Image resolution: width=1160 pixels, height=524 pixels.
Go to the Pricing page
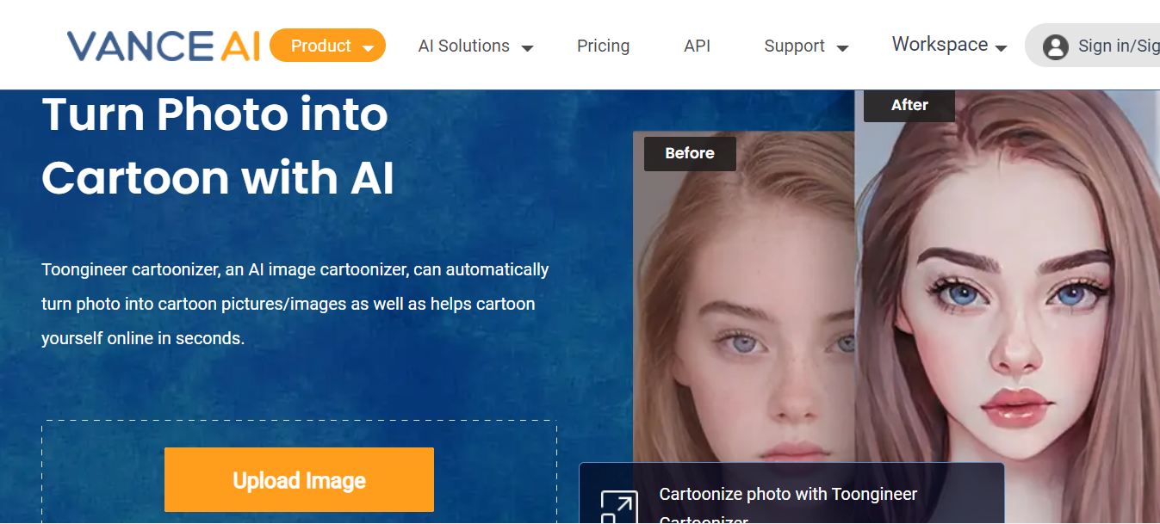tap(603, 46)
